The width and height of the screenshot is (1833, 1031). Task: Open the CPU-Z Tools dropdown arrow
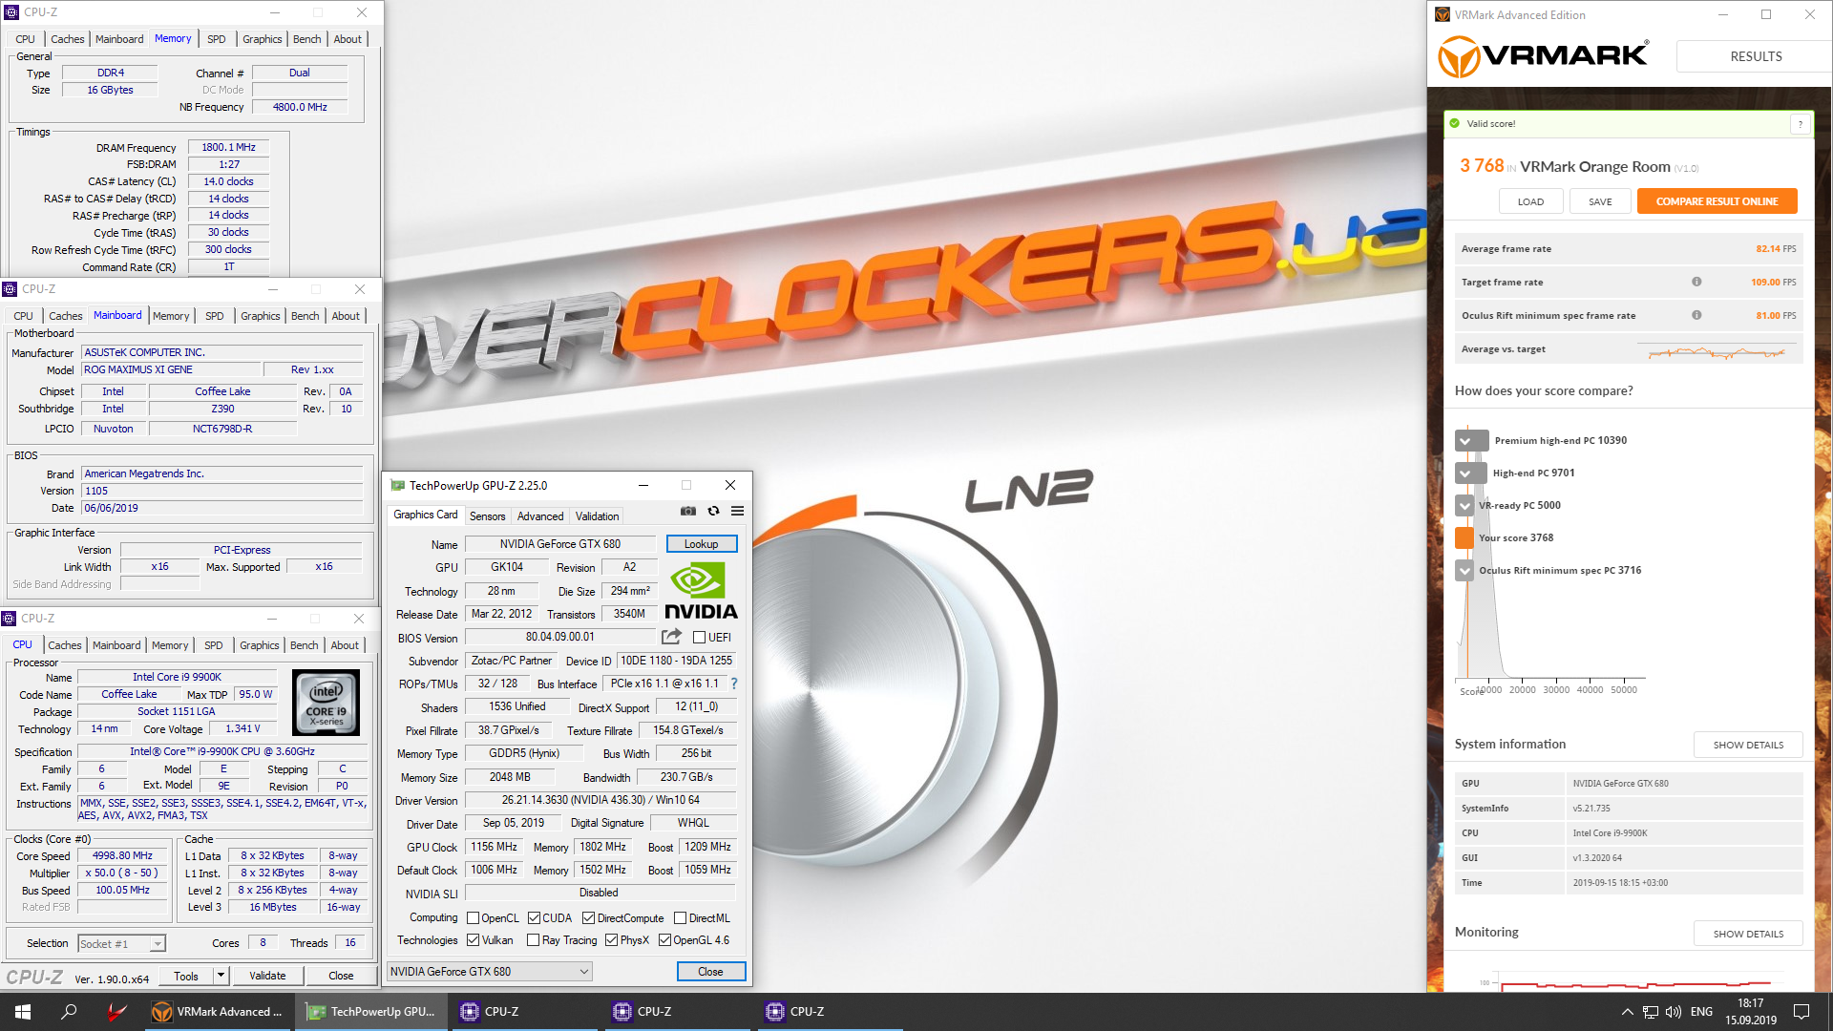pos(221,976)
